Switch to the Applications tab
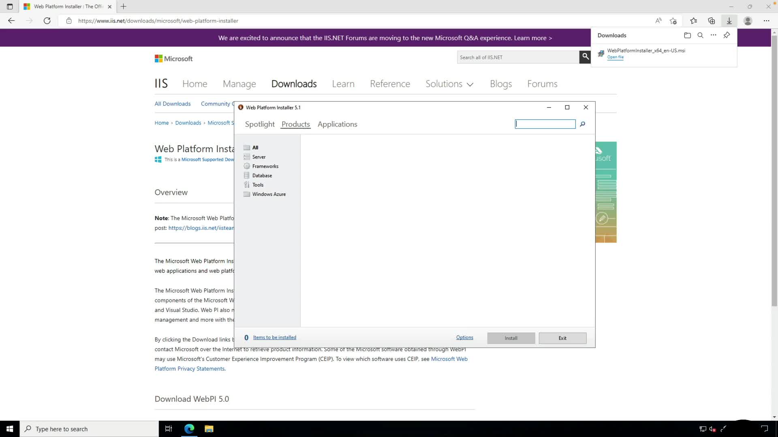The height and width of the screenshot is (437, 778). click(x=337, y=124)
